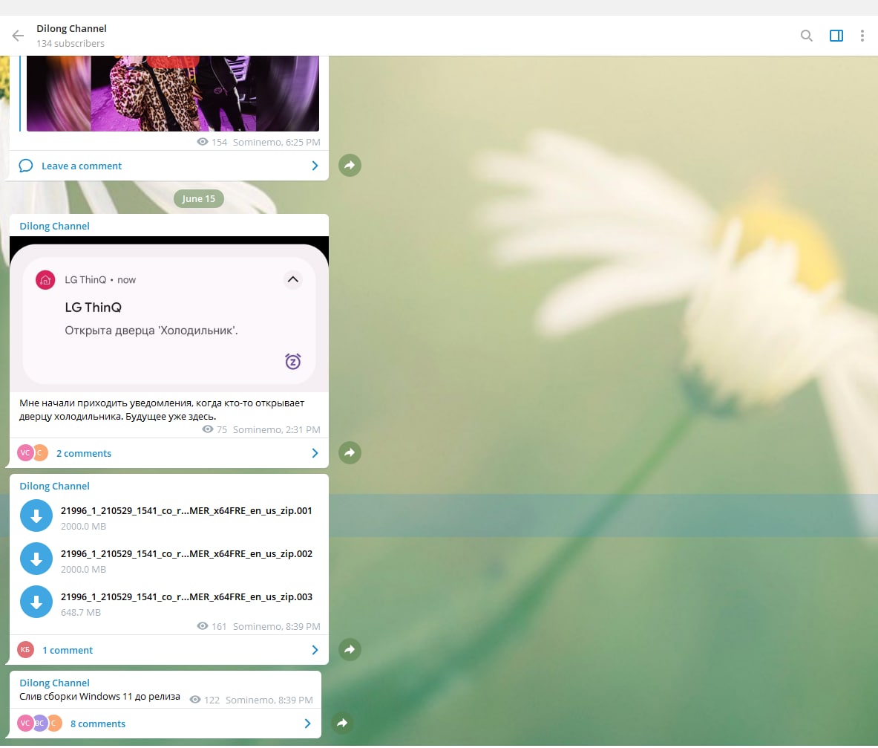Click file name ending in zip.003
The width and height of the screenshot is (878, 748).
point(186,597)
